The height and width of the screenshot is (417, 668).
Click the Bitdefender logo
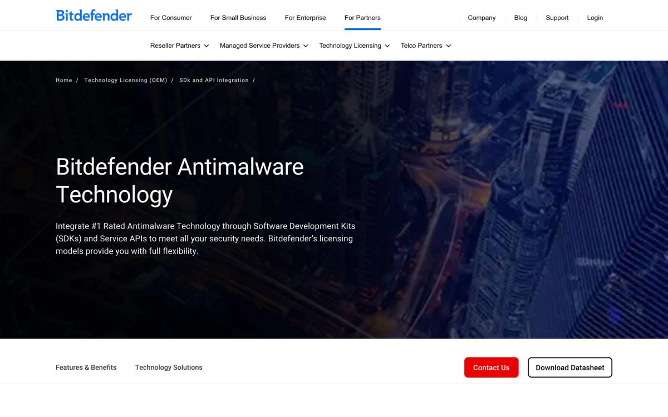(94, 16)
